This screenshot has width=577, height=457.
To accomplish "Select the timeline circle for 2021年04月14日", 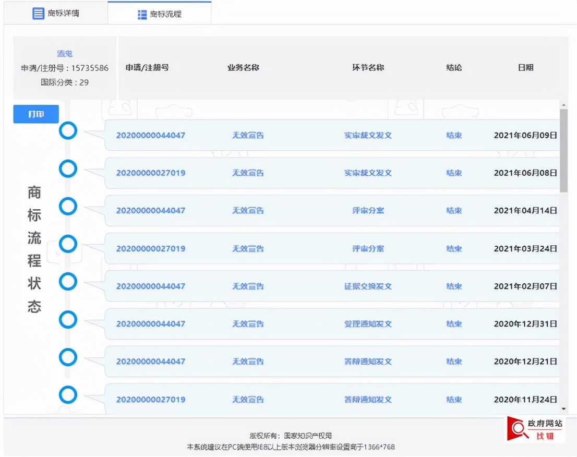I will [x=68, y=206].
